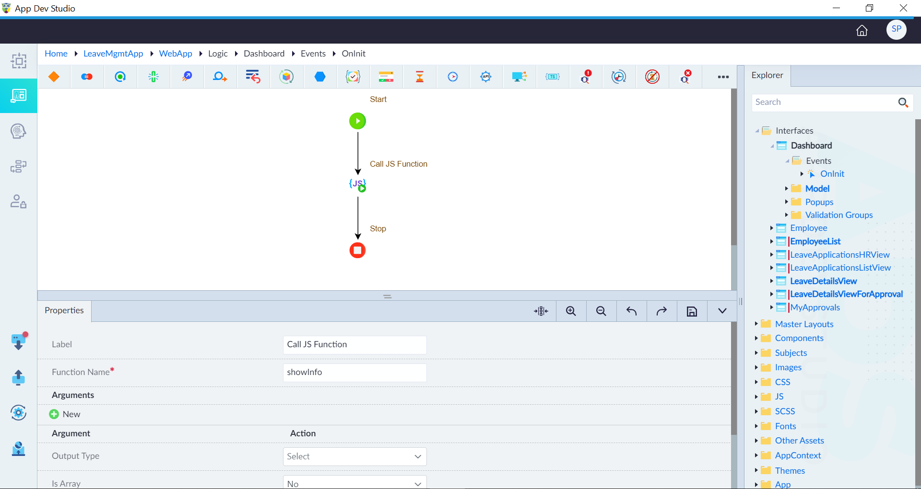The height and width of the screenshot is (489, 921).
Task: Choose the blue hexagon node tool
Action: [x=320, y=77]
